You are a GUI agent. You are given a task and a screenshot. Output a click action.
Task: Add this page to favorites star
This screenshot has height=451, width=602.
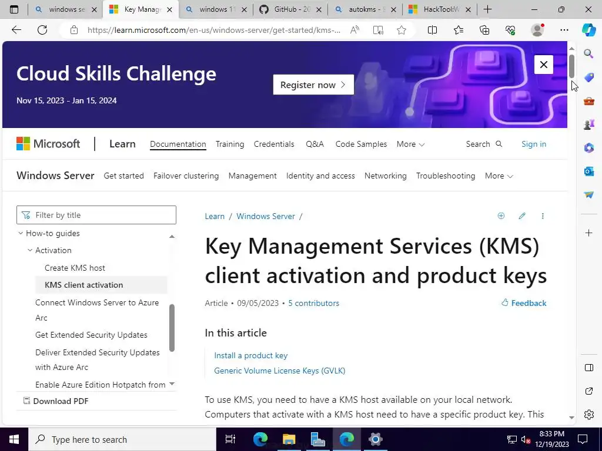click(402, 30)
